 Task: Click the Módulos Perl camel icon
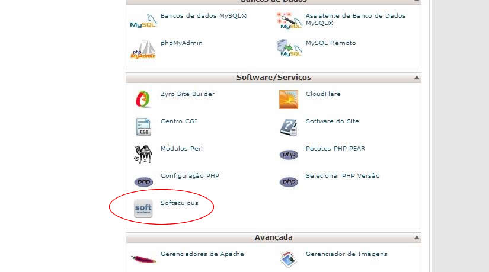pos(143,154)
